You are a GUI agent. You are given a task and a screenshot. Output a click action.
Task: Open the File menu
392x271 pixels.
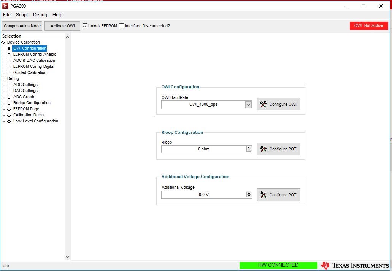tap(7, 15)
